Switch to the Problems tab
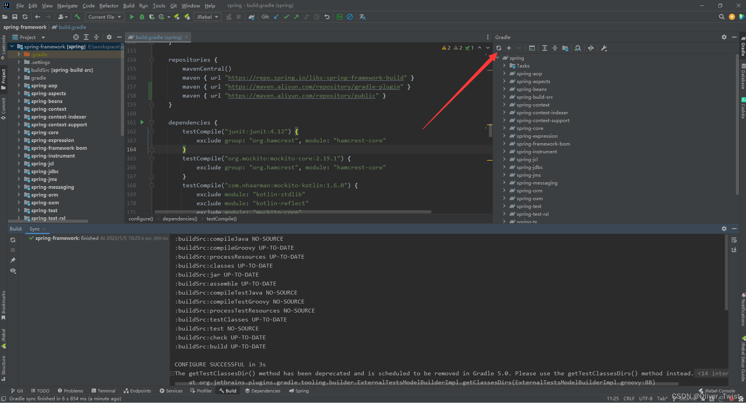Viewport: 746px width, 403px height. point(71,391)
